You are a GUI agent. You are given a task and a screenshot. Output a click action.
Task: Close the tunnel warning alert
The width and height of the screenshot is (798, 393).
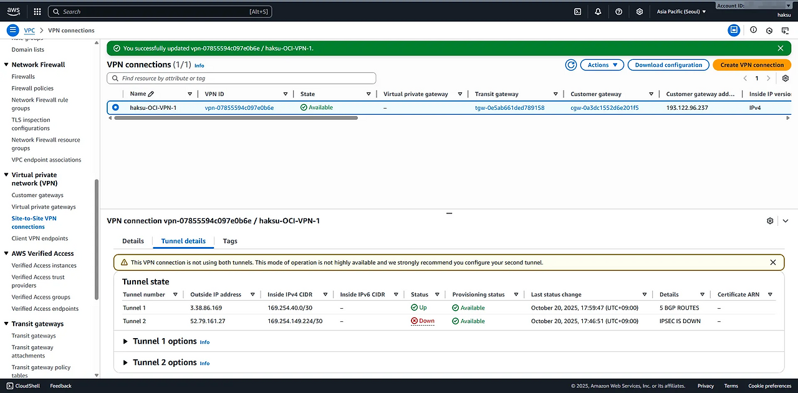(773, 263)
